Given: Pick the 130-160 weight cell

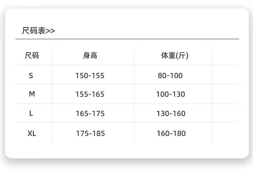Looking at the screenshot, I should click(171, 114).
